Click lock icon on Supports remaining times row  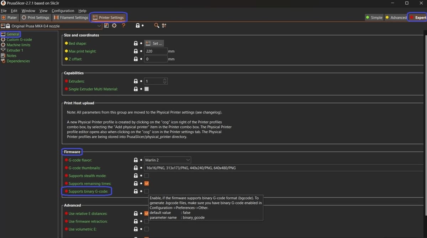pyautogui.click(x=136, y=183)
